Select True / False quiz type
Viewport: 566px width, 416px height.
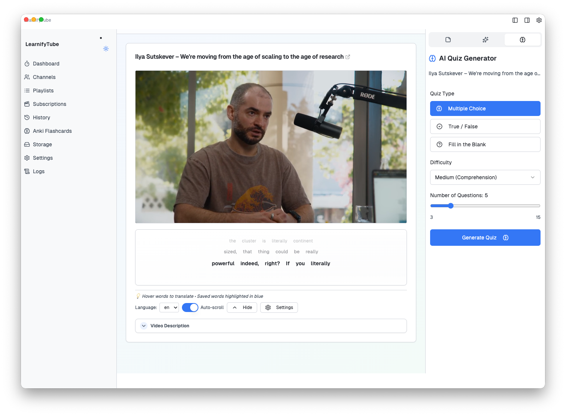pyautogui.click(x=485, y=126)
